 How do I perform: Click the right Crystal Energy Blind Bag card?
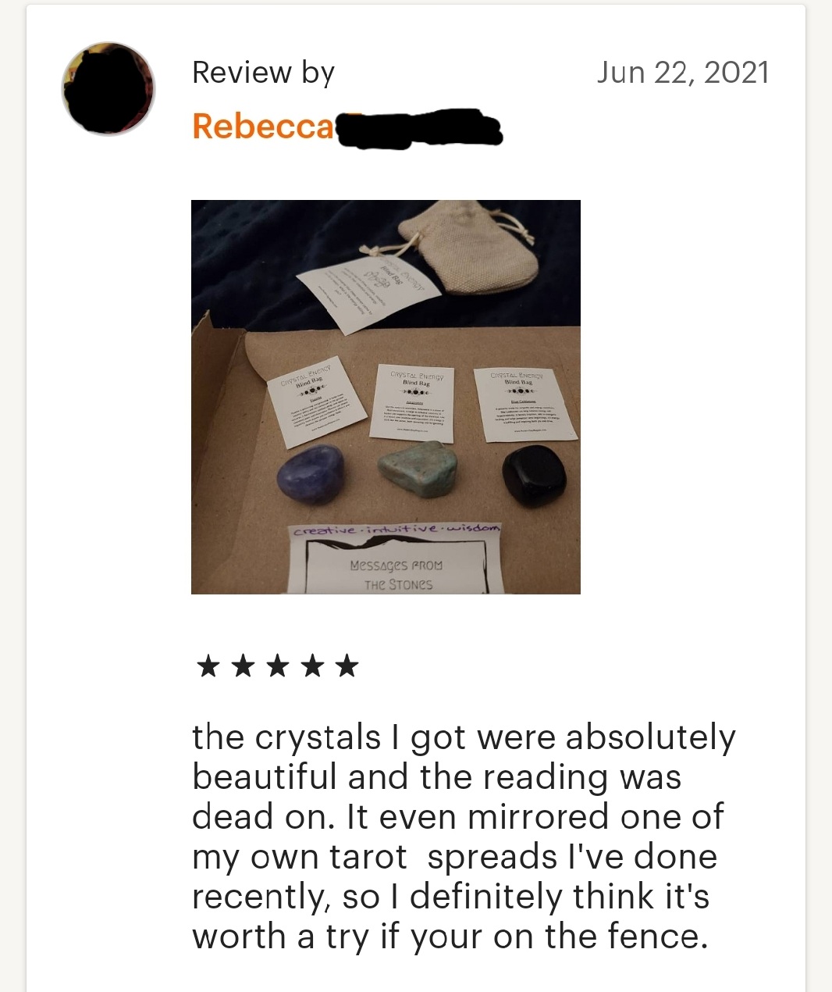(x=525, y=402)
